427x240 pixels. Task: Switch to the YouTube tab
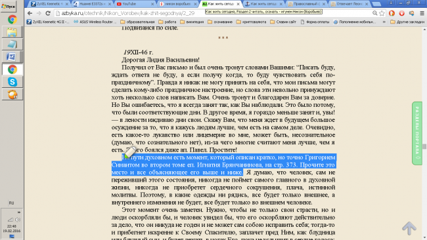click(x=134, y=4)
